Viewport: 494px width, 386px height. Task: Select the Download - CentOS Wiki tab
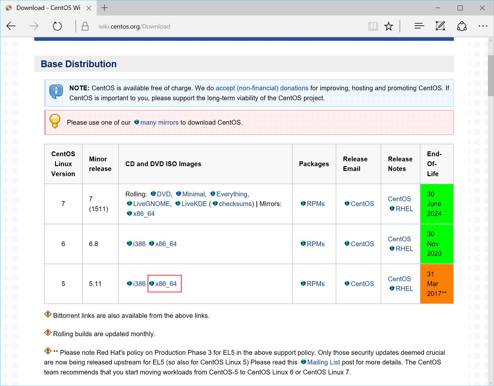(48, 8)
